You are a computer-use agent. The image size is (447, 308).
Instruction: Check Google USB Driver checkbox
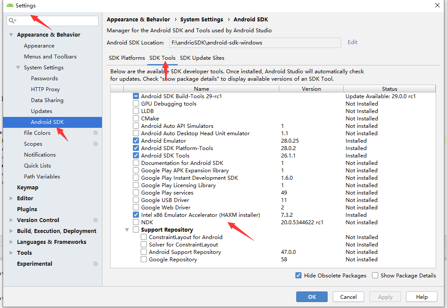[x=136, y=200]
